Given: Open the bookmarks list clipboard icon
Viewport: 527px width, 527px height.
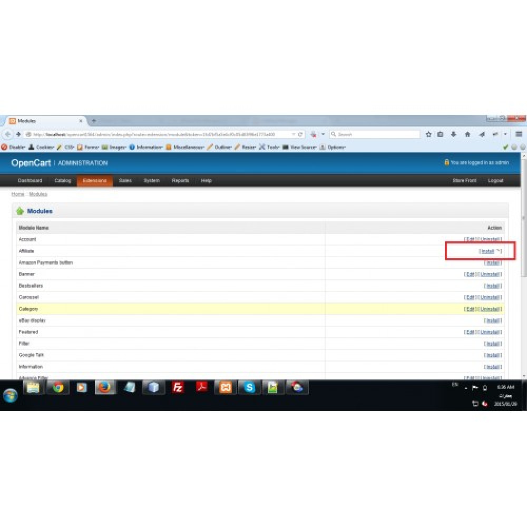Looking at the screenshot, I should (440, 134).
